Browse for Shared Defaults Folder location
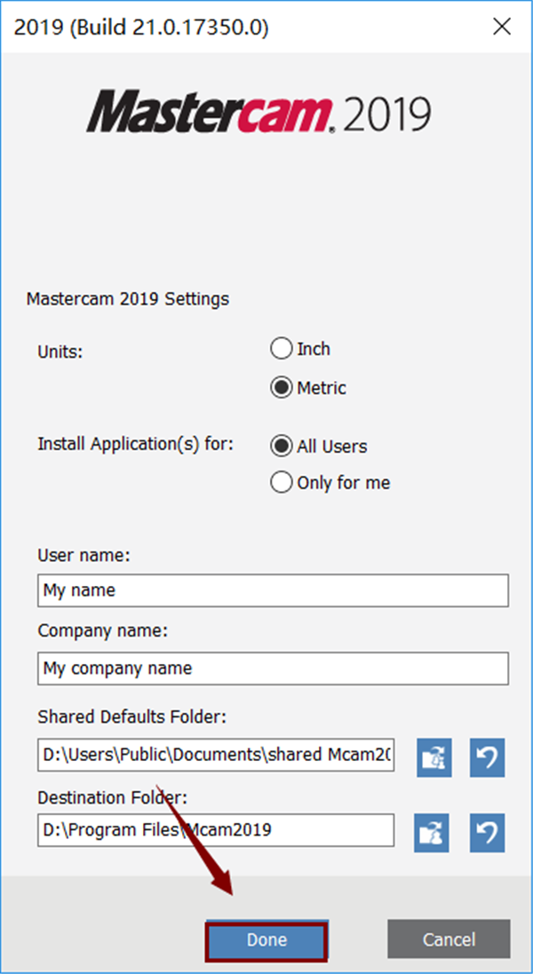The height and width of the screenshot is (974, 533). pyautogui.click(x=434, y=757)
